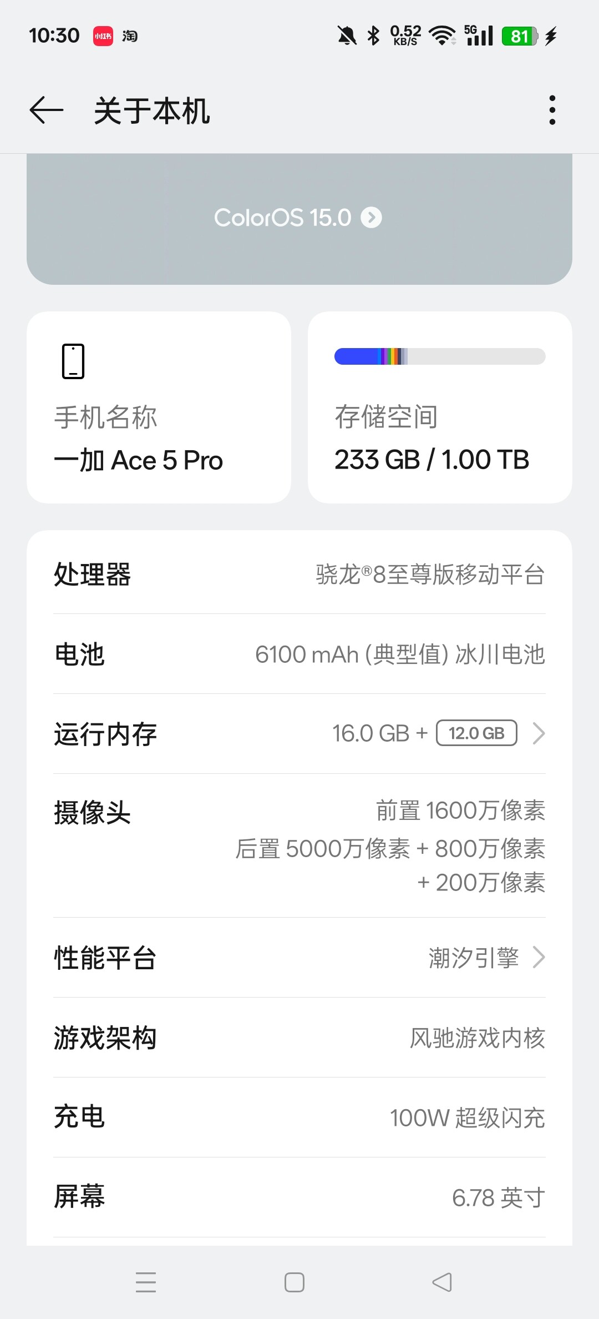Open the 手机名称 card

point(159,407)
